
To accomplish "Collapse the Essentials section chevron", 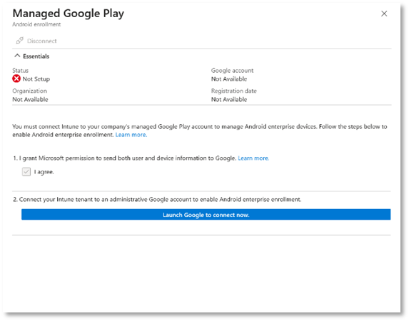I will click(17, 56).
